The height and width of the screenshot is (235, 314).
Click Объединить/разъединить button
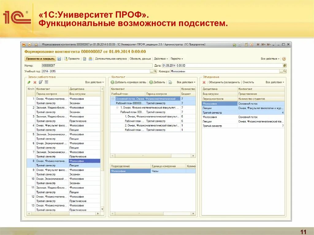[224, 82]
